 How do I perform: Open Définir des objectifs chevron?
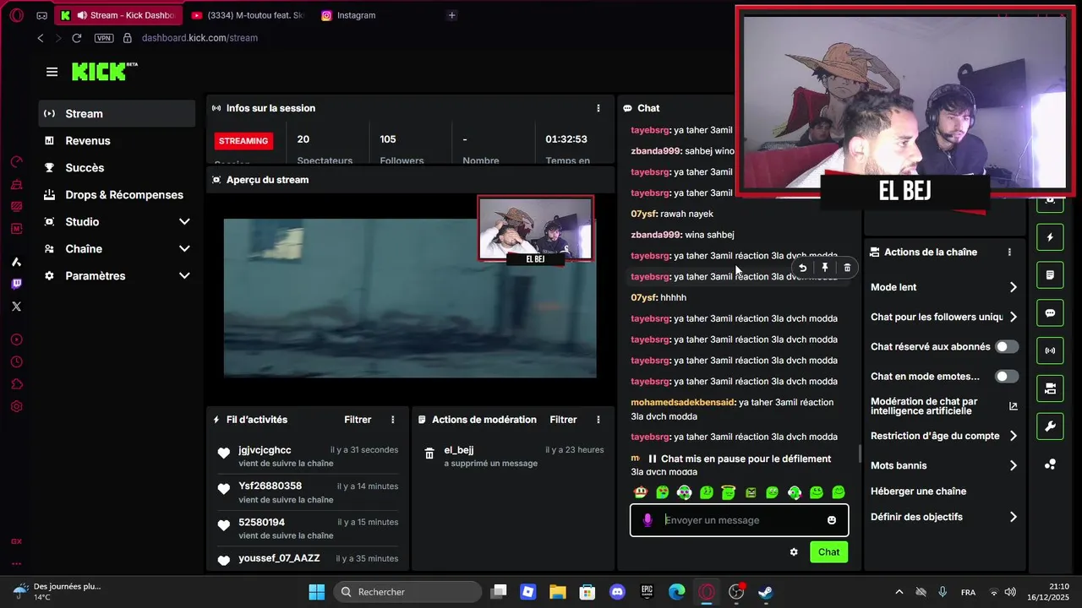tap(1014, 517)
